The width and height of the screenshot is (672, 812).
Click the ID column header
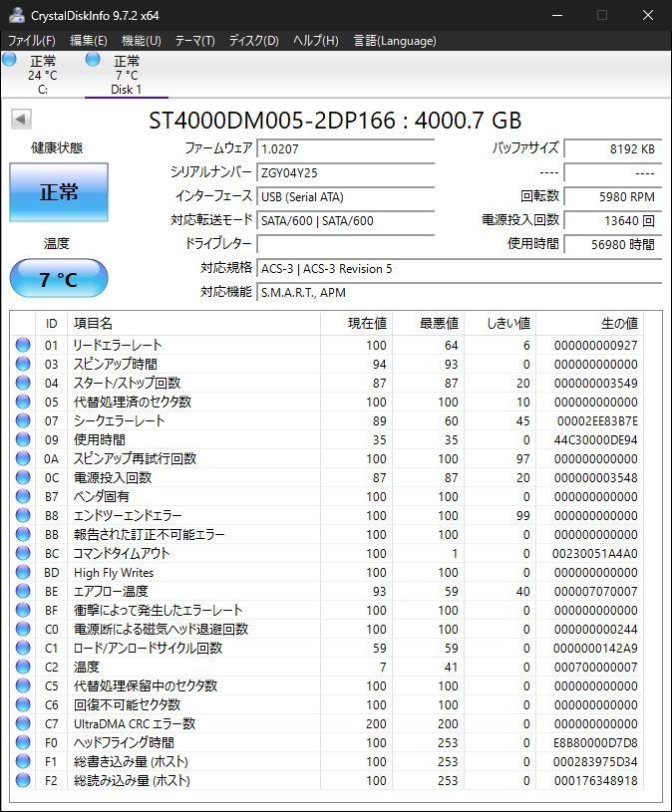51,324
